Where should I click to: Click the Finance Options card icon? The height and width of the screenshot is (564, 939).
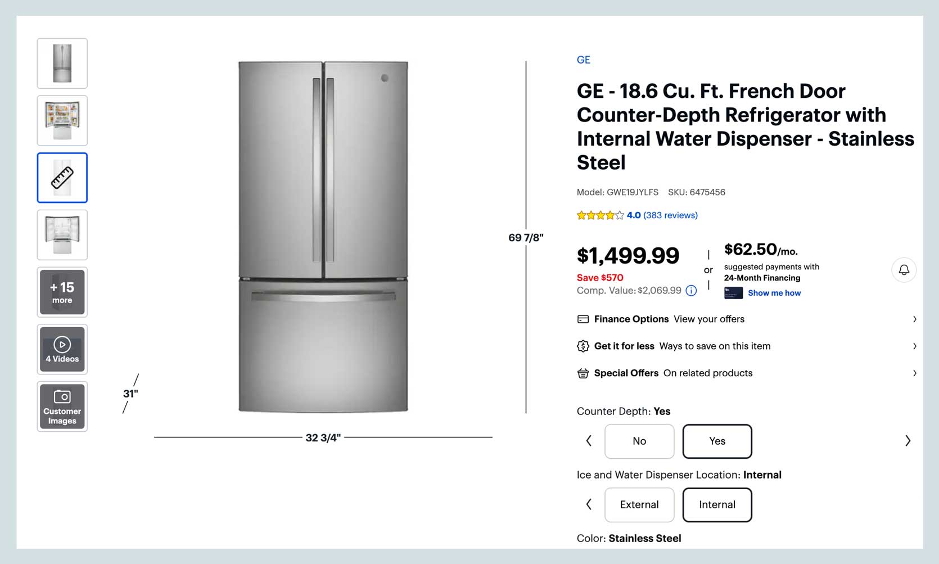(x=583, y=319)
